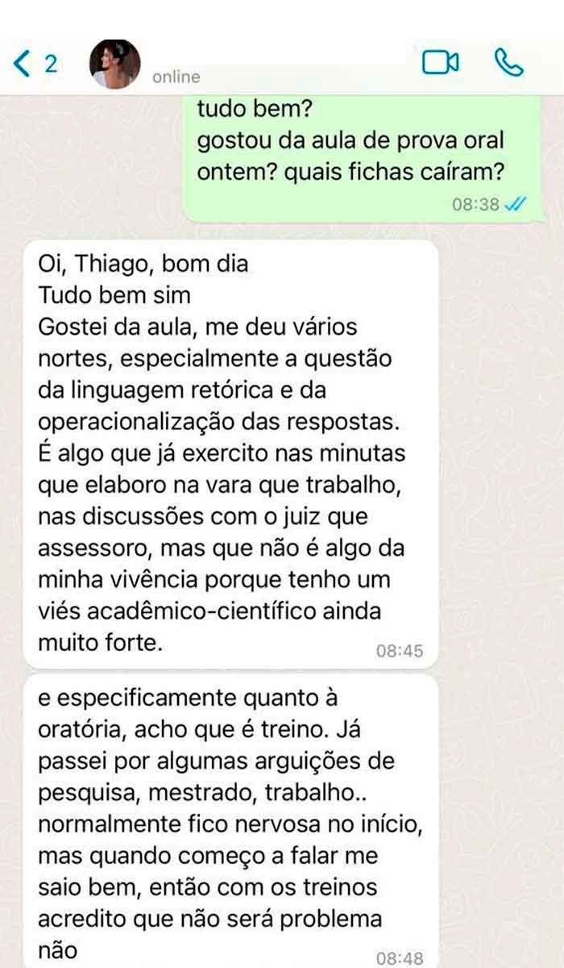Viewport: 564px width, 968px height.
Task: Start a voice call with the phone icon
Action: point(508,62)
